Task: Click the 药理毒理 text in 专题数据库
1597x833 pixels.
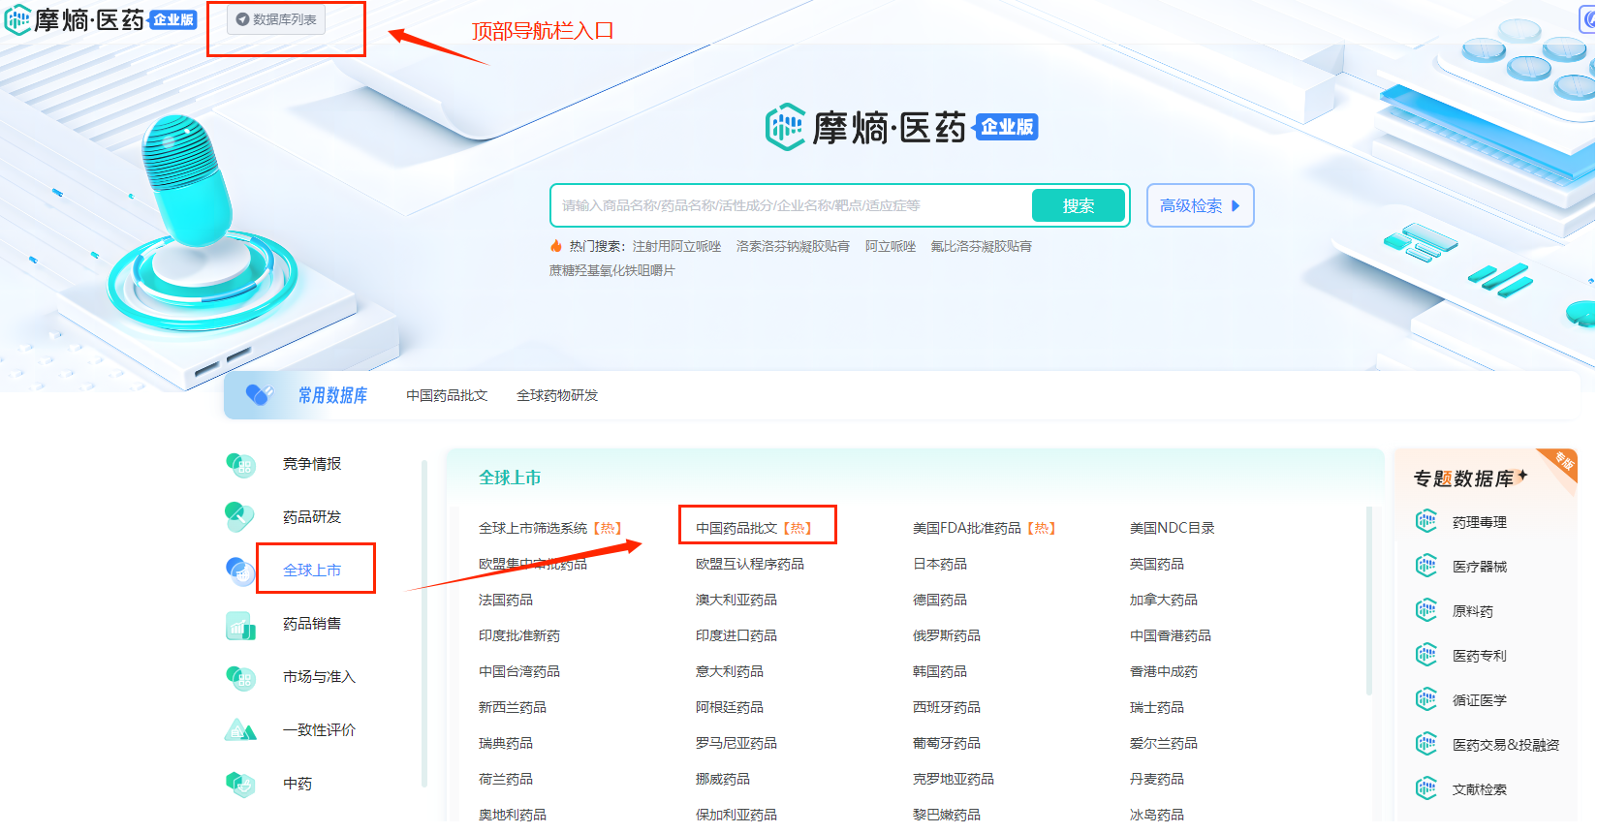Action: 1480,522
